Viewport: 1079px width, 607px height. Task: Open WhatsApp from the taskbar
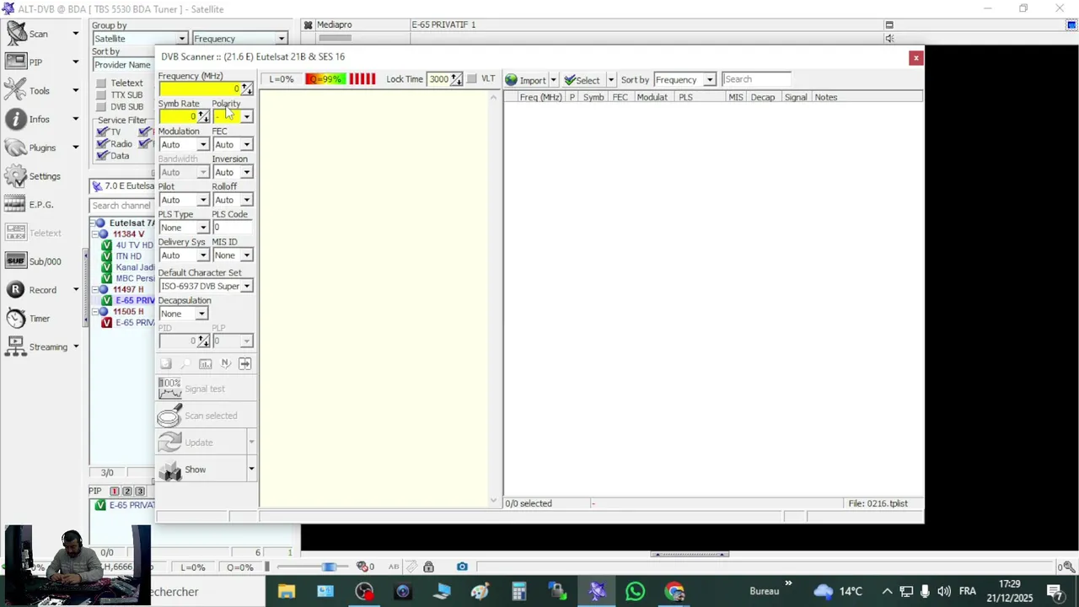click(636, 592)
